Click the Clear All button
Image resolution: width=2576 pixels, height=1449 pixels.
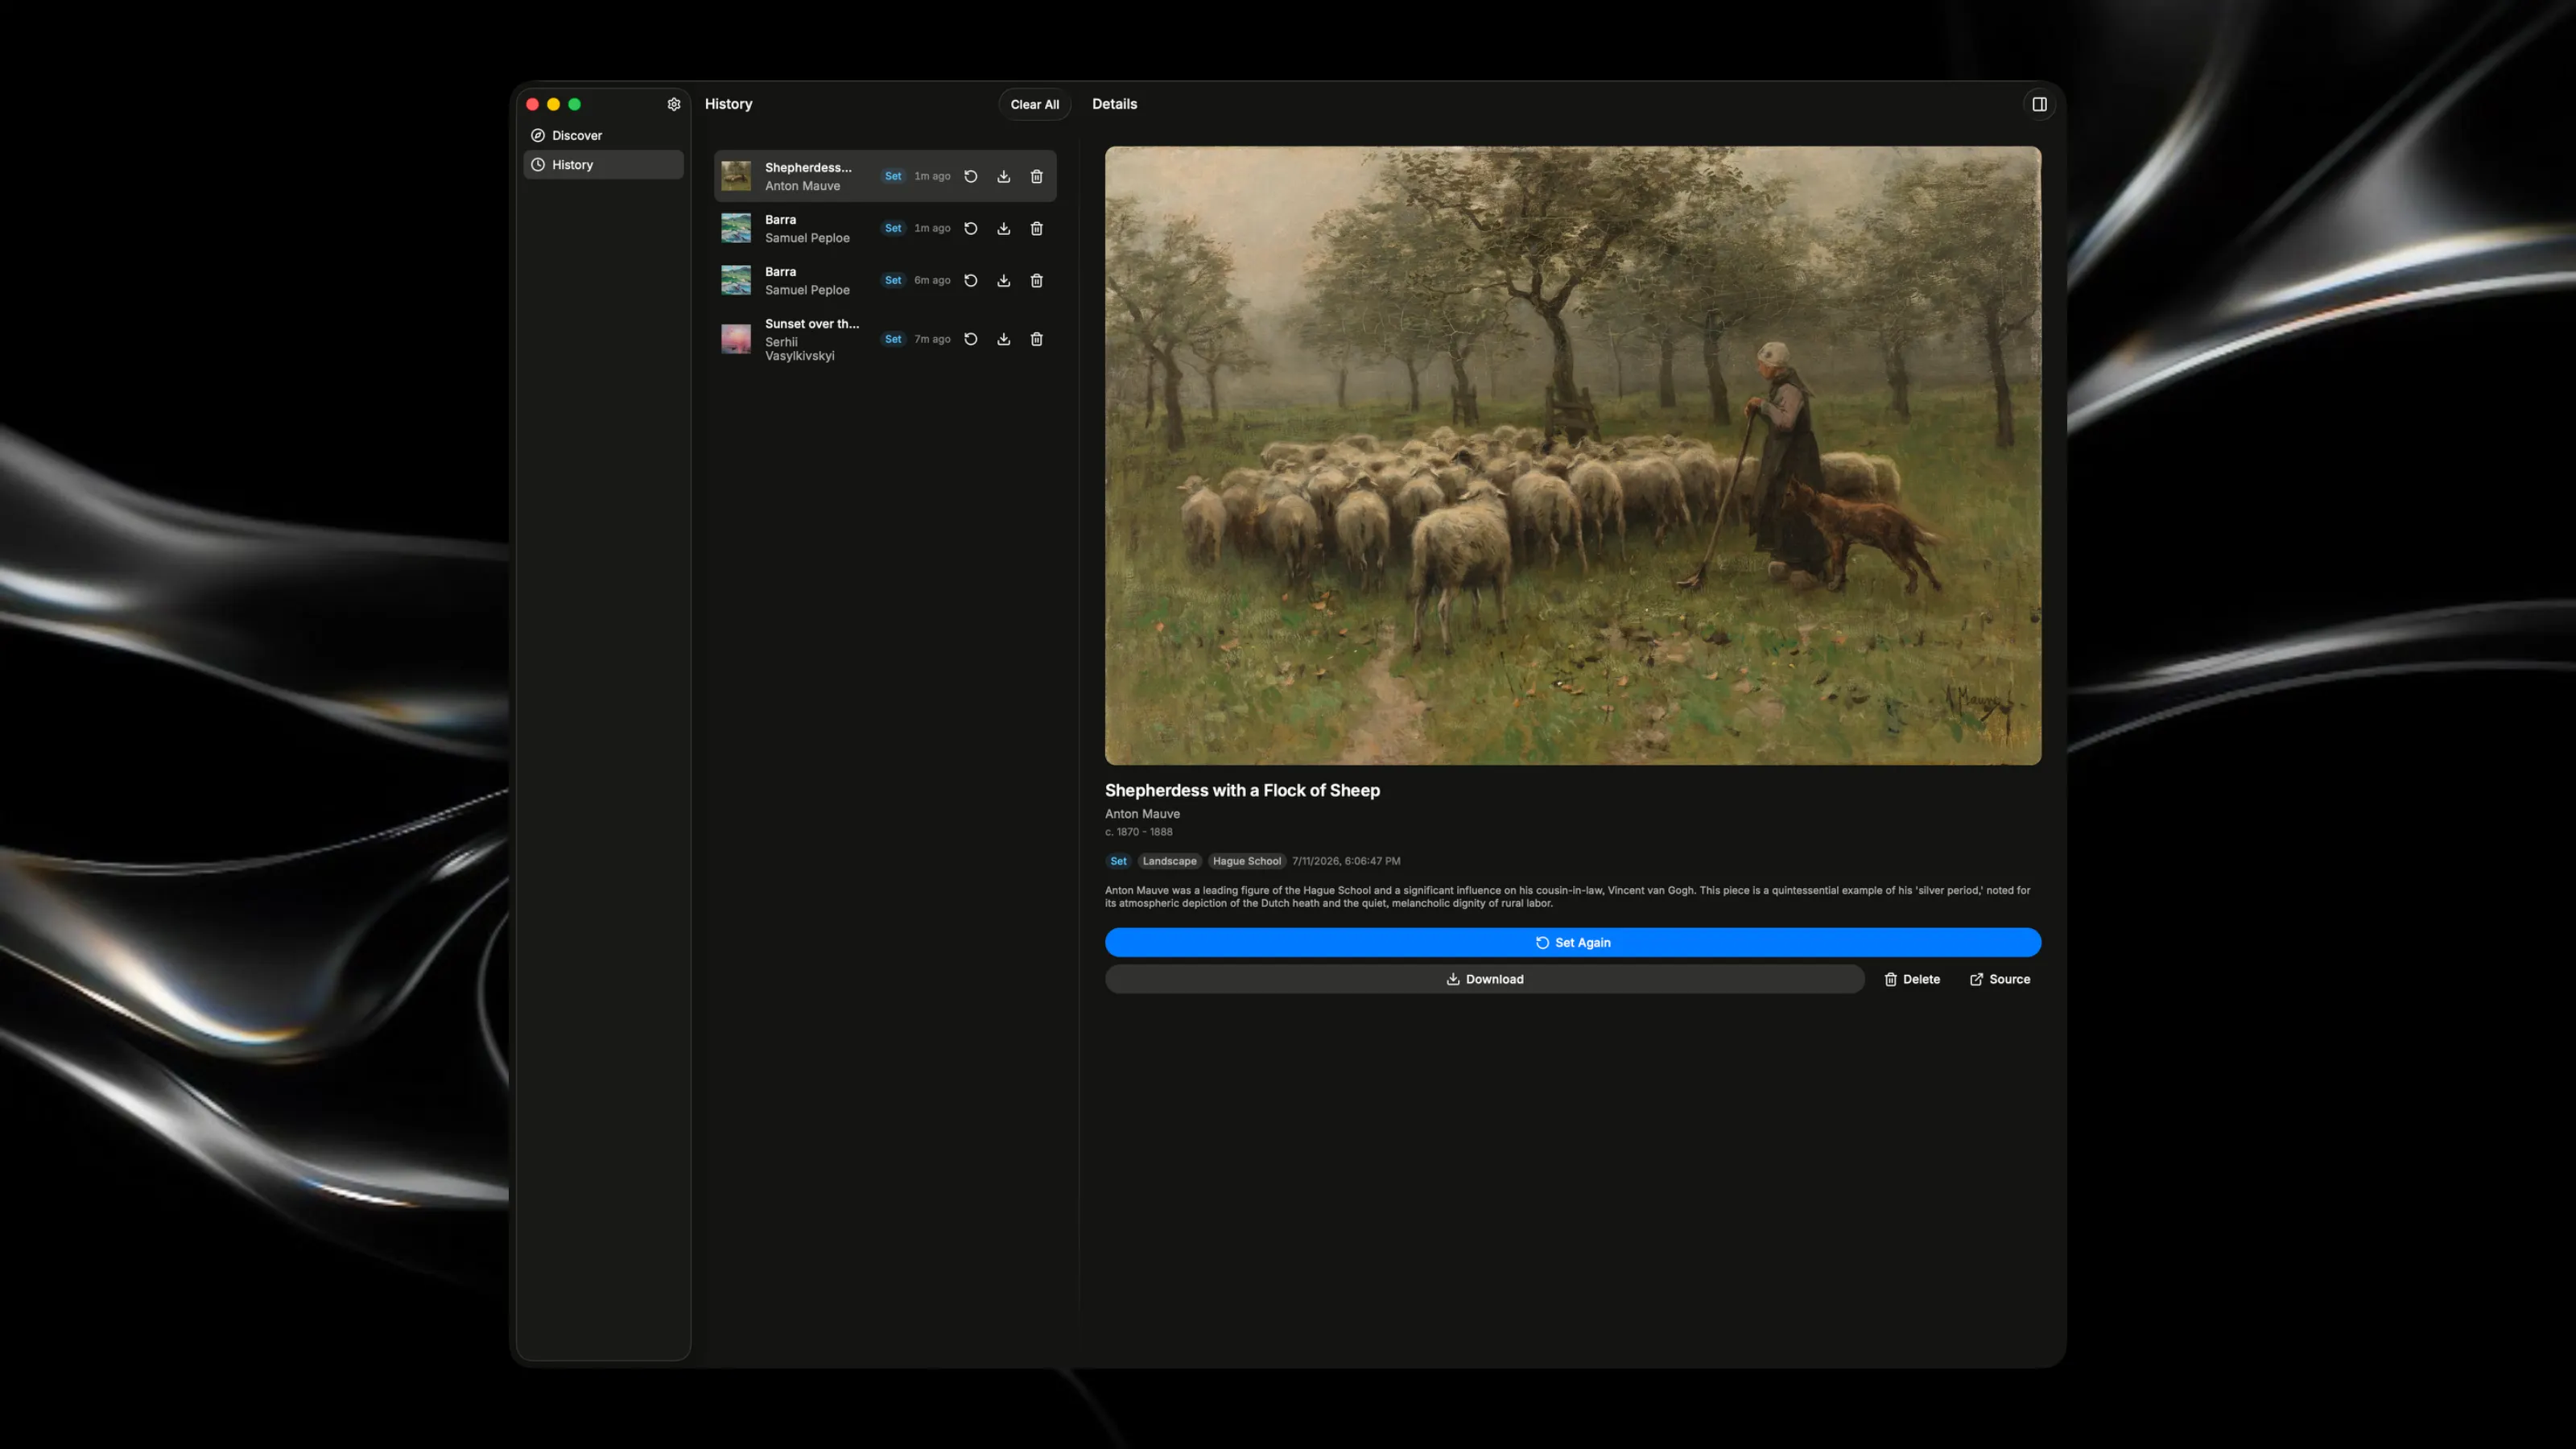pyautogui.click(x=1034, y=104)
